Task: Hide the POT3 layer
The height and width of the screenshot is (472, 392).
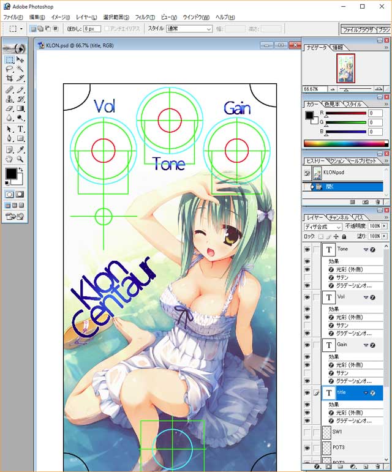Action: pyautogui.click(x=307, y=448)
